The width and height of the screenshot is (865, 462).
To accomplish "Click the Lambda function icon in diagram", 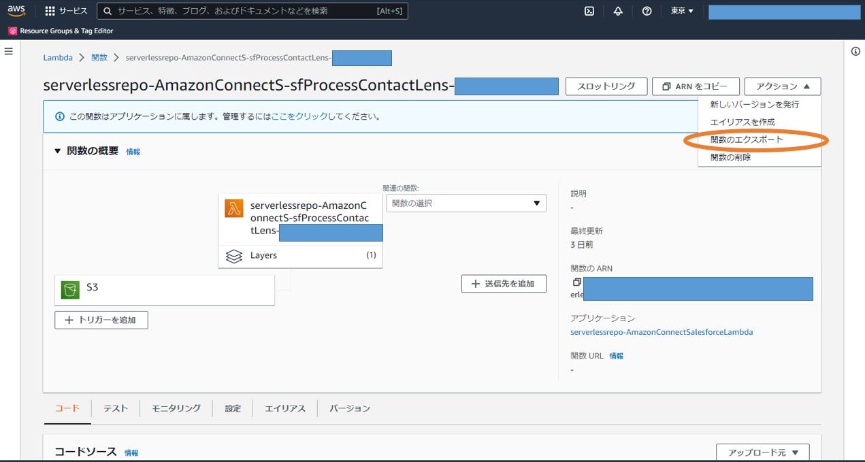I will pos(234,208).
